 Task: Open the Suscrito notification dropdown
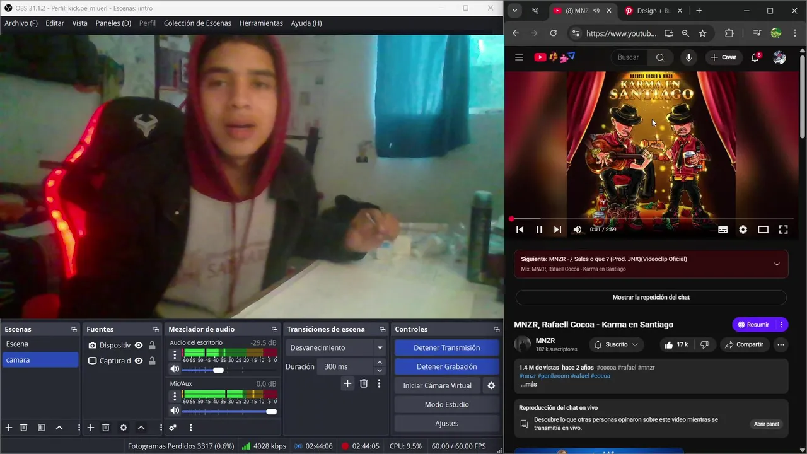[617, 344]
